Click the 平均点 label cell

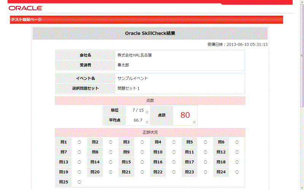(x=115, y=120)
